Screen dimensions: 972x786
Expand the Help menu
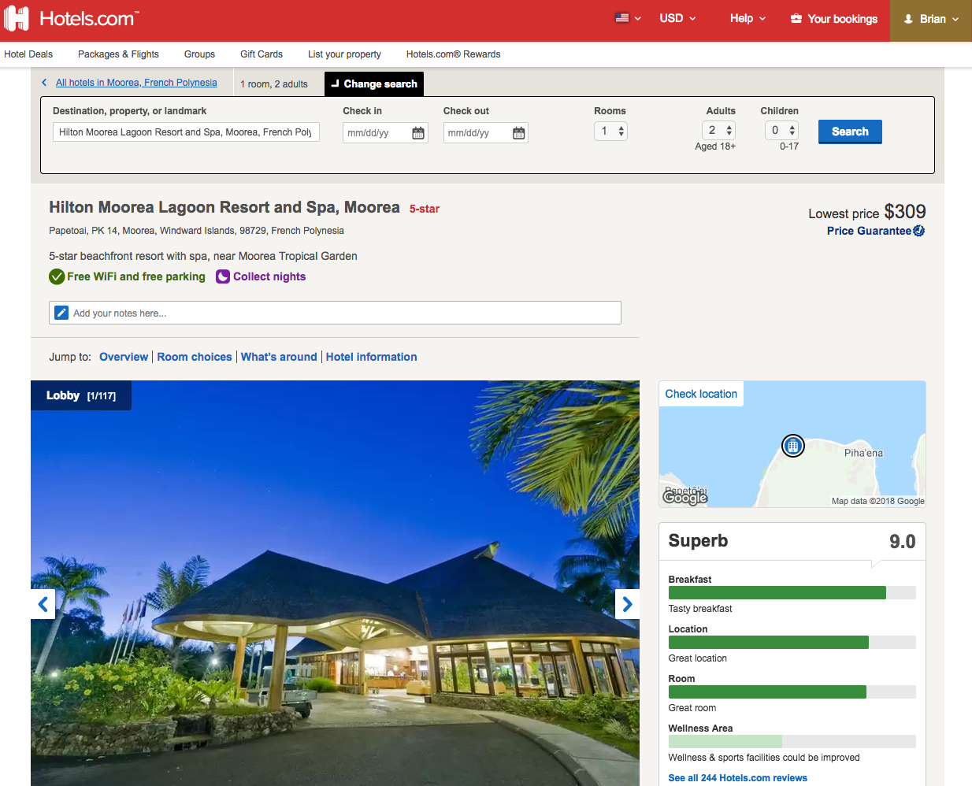748,18
